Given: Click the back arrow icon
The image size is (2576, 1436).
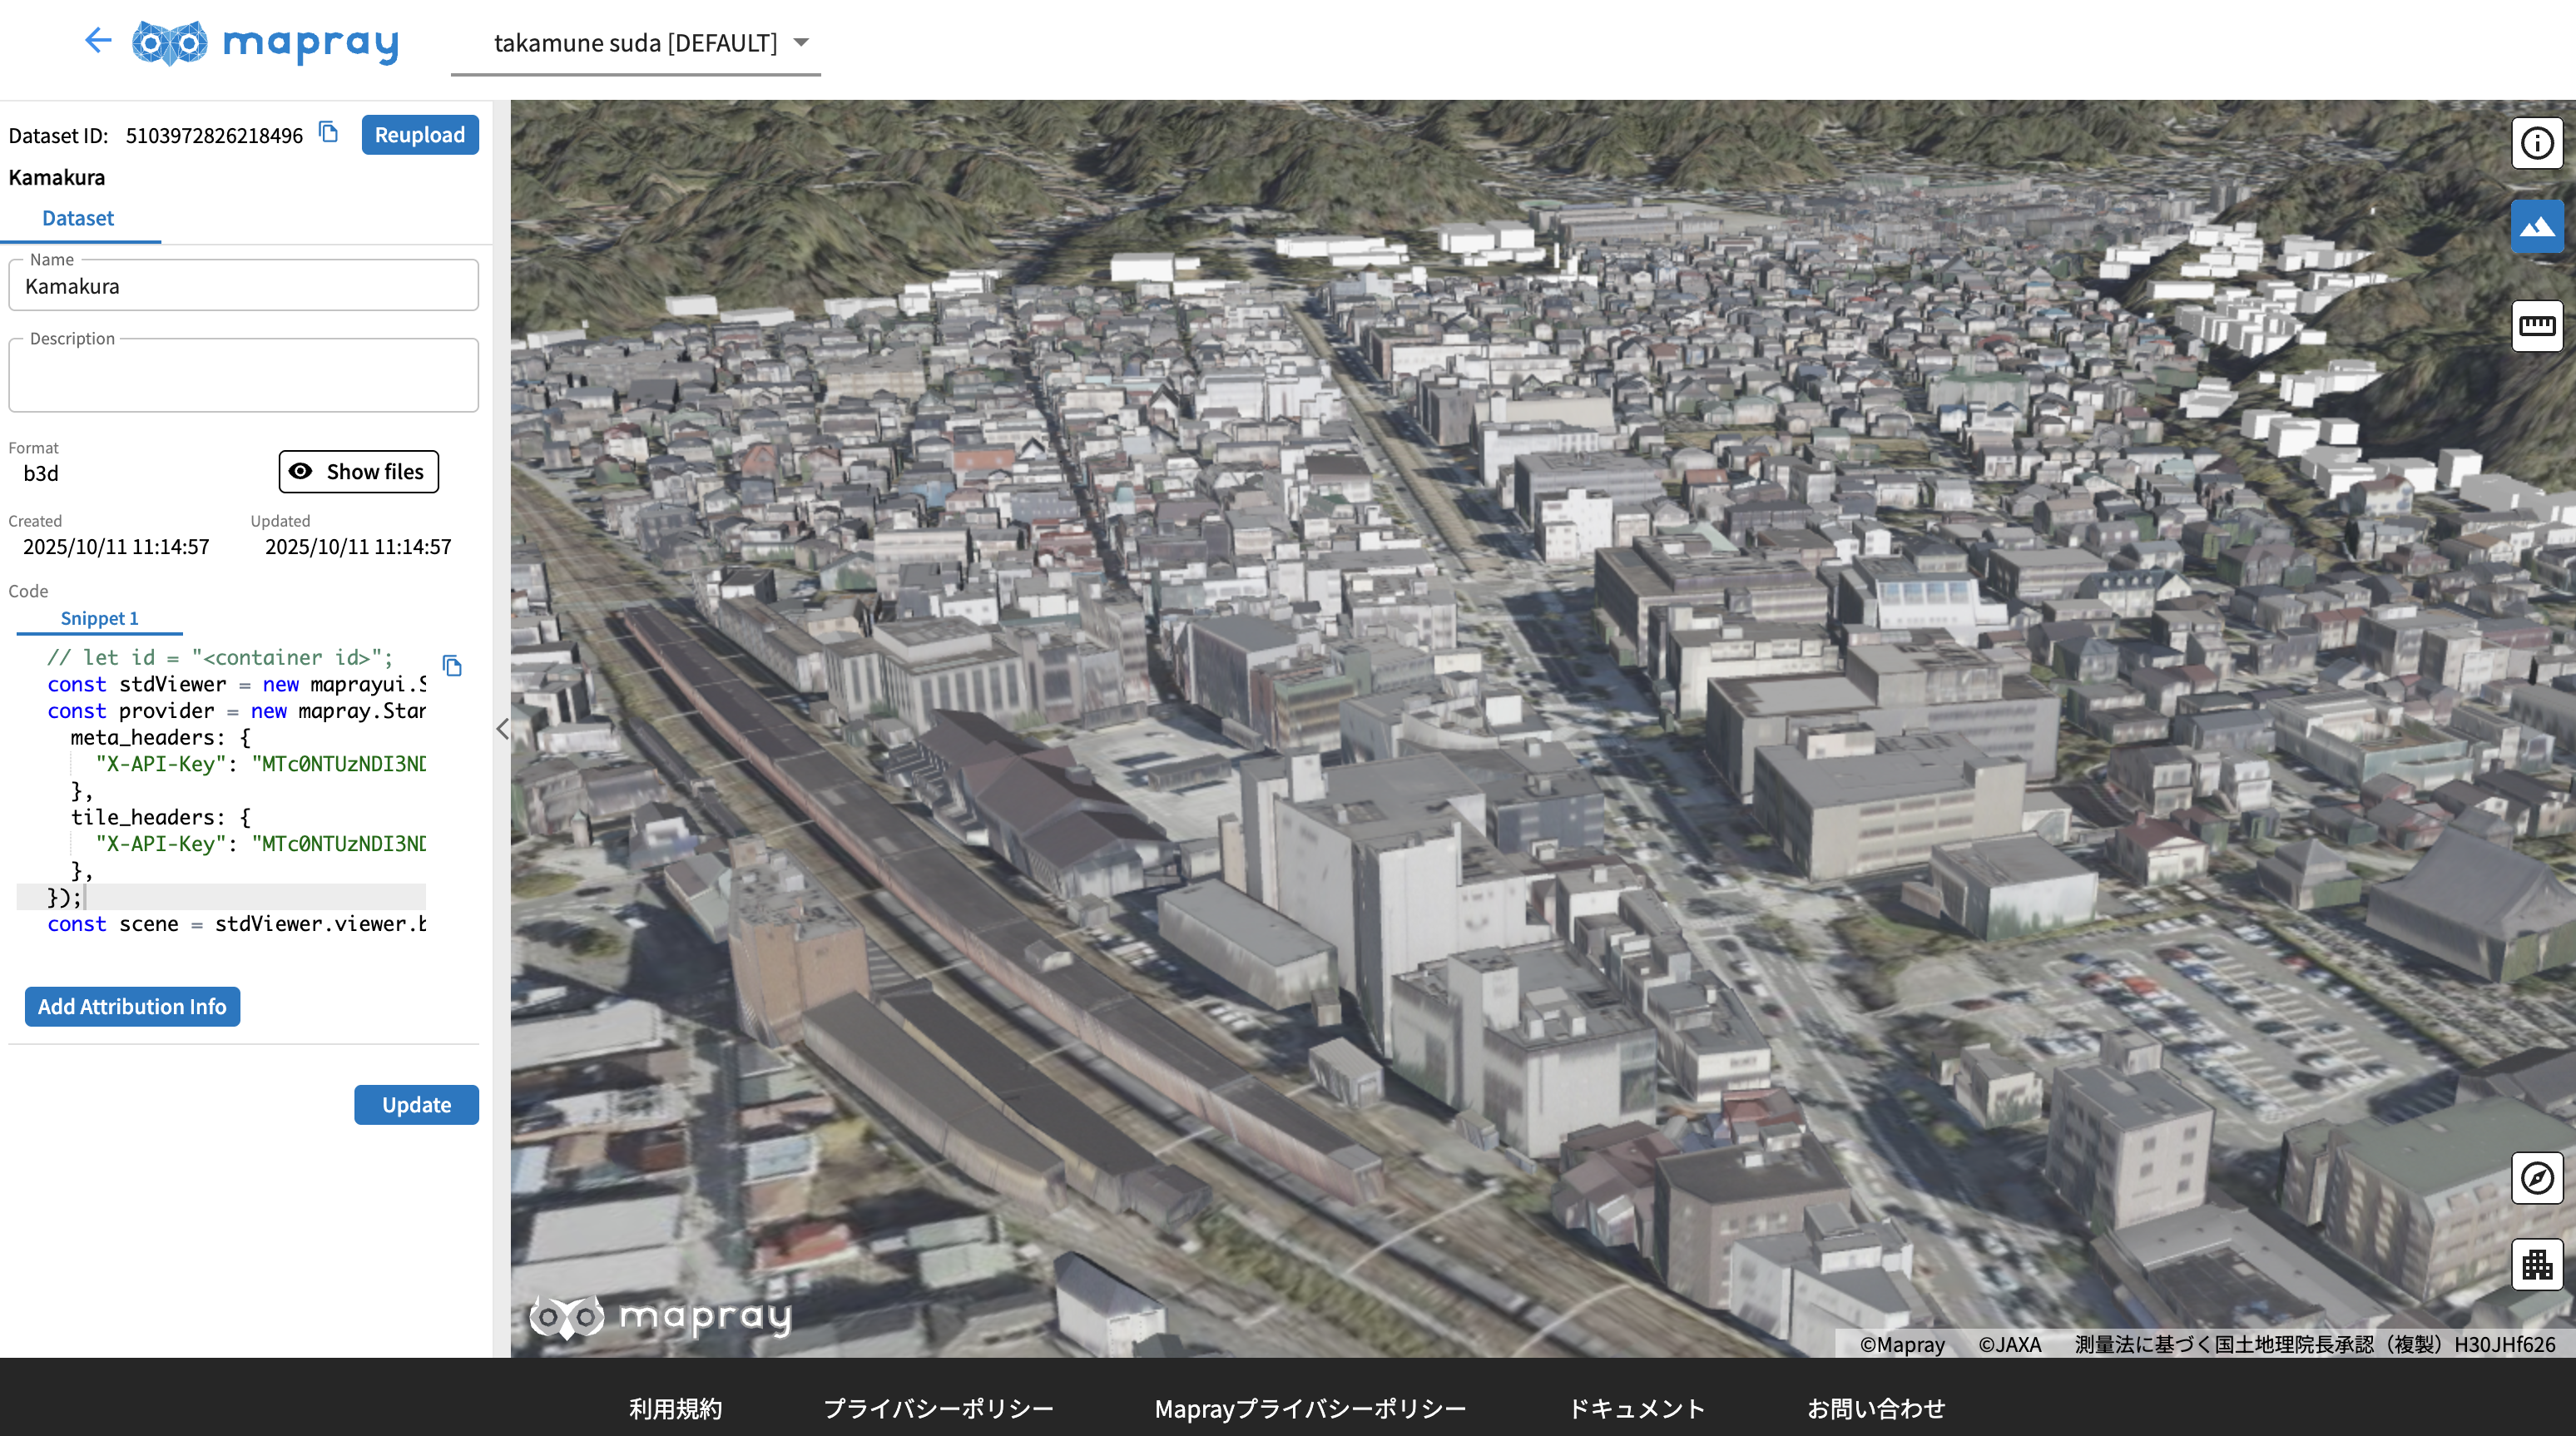Looking at the screenshot, I should click(x=98, y=41).
